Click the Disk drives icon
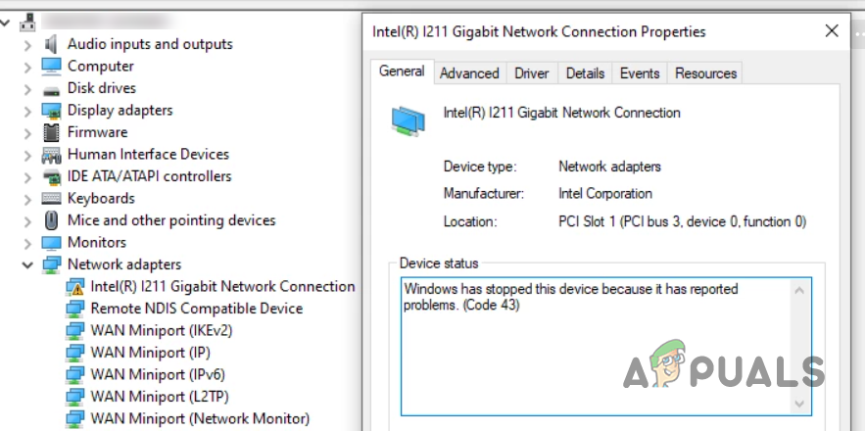Viewport: 865px width, 431px height. 51,89
